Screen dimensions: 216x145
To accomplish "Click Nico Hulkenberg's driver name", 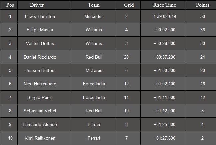I will (40, 84).
